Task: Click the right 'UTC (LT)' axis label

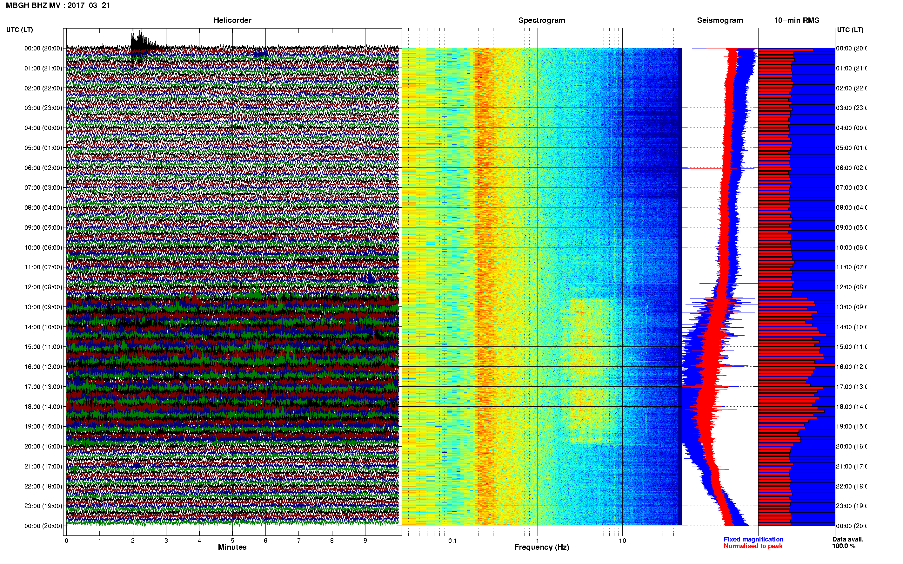Action: 850,30
